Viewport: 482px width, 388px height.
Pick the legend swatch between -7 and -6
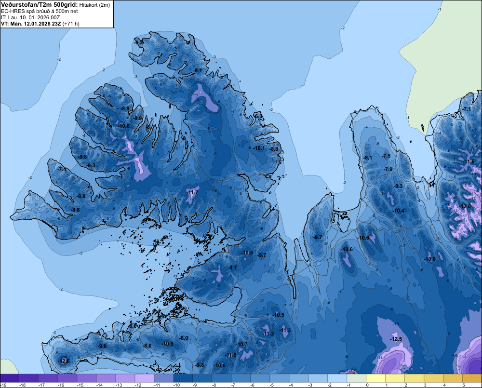(241, 378)
